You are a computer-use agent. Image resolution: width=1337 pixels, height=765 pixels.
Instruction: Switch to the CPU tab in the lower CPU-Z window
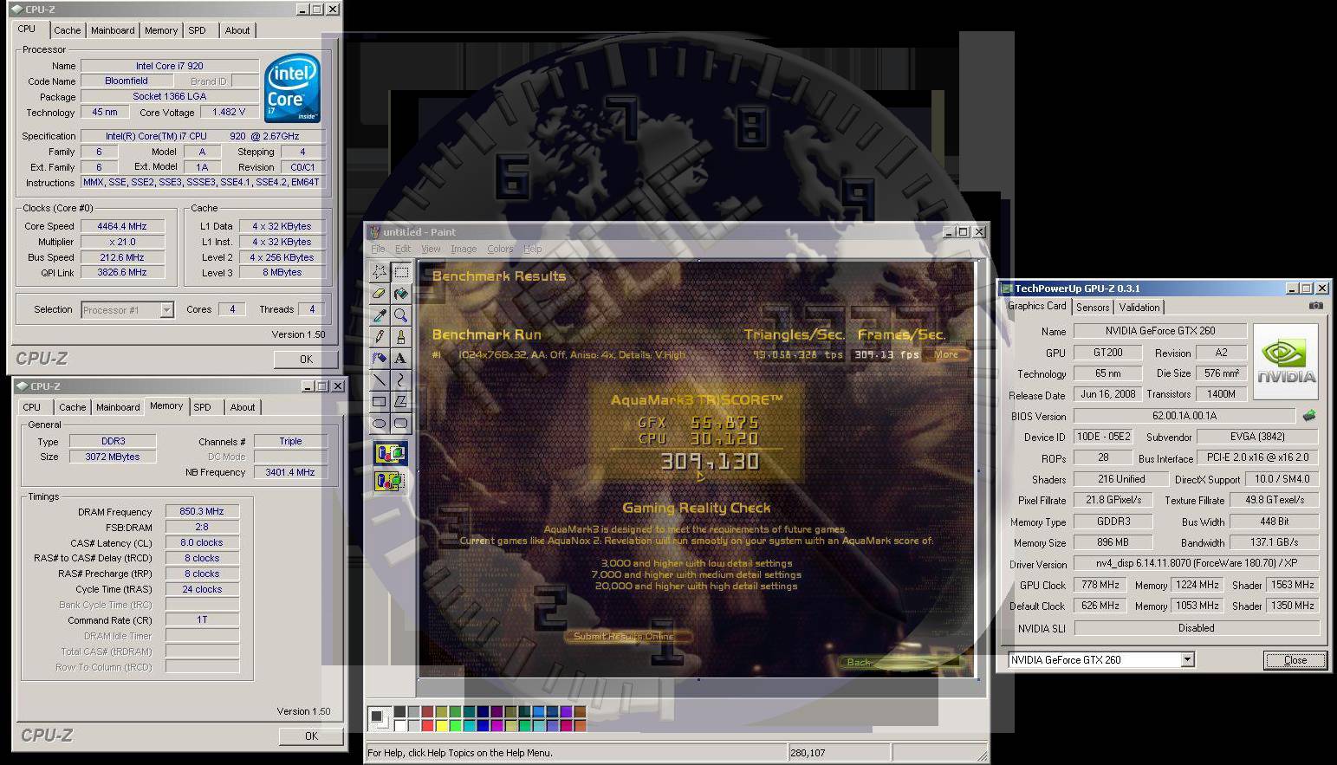pyautogui.click(x=32, y=407)
